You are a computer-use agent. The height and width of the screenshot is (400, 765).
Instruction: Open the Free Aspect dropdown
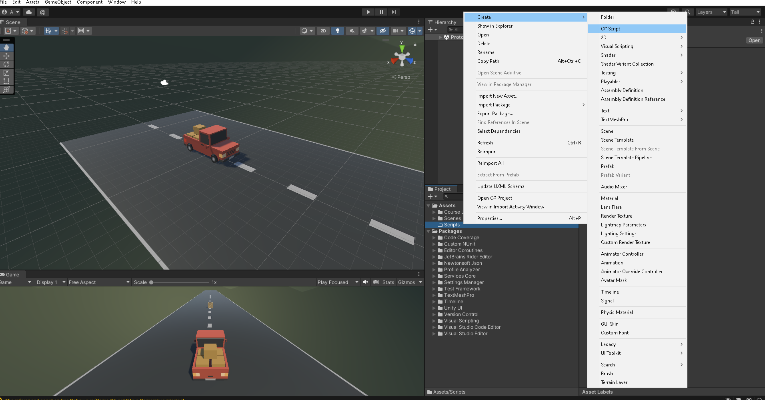click(x=99, y=282)
